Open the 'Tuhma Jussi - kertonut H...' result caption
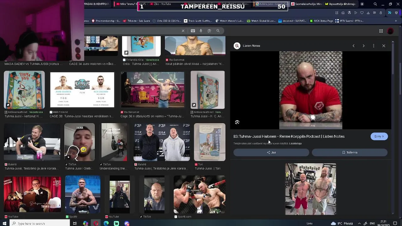This screenshot has width=402, height=226. click(24, 116)
